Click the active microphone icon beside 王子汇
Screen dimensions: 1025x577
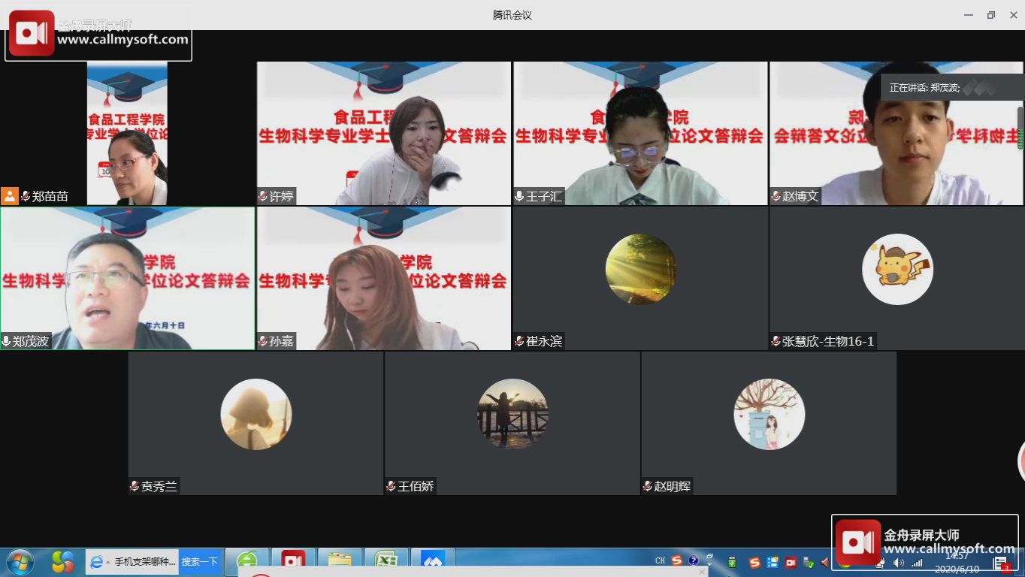point(519,196)
